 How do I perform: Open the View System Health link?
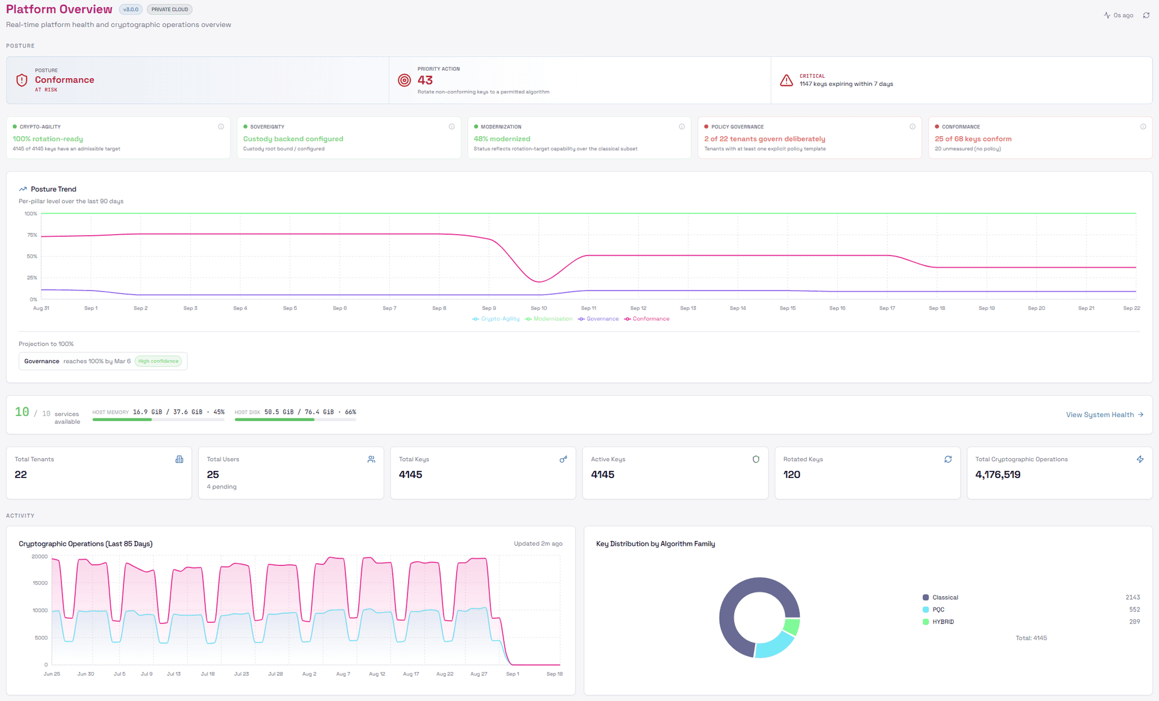coord(1105,415)
